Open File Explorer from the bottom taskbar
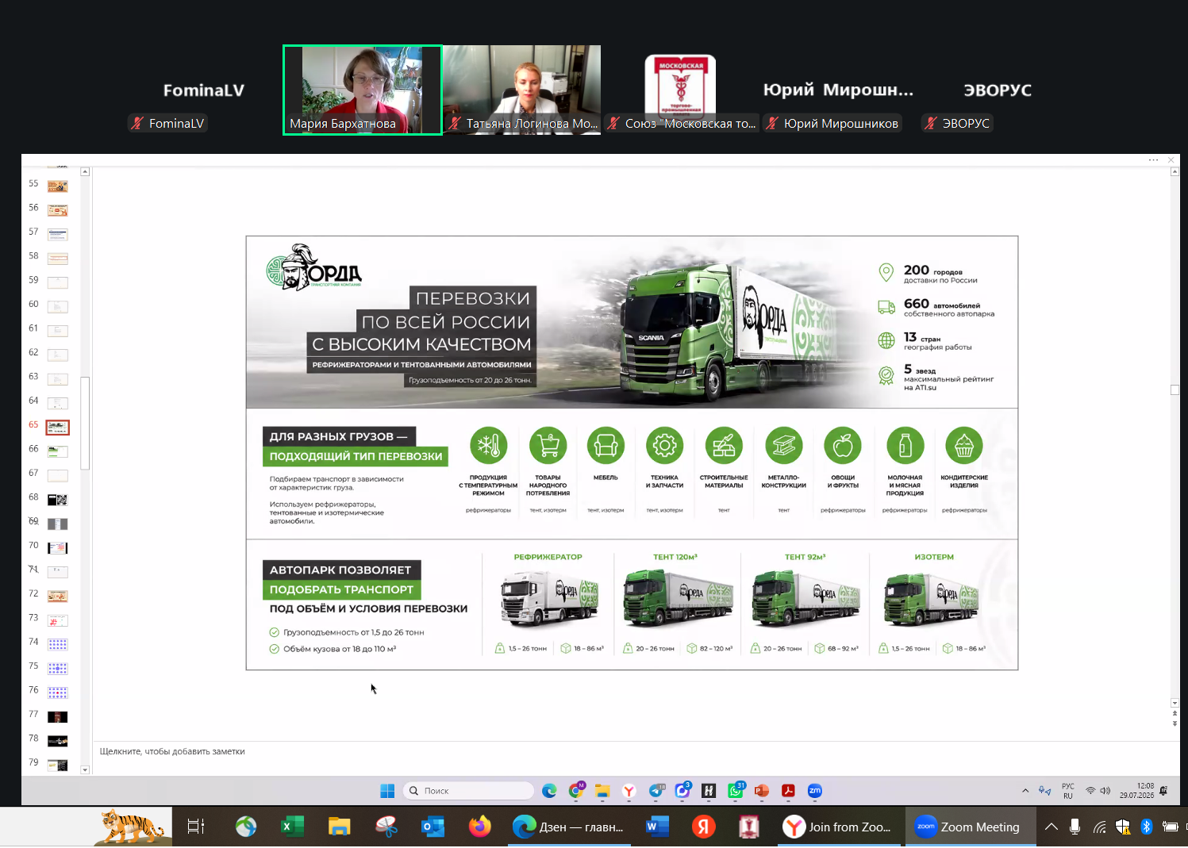The image size is (1188, 848). pyautogui.click(x=339, y=827)
